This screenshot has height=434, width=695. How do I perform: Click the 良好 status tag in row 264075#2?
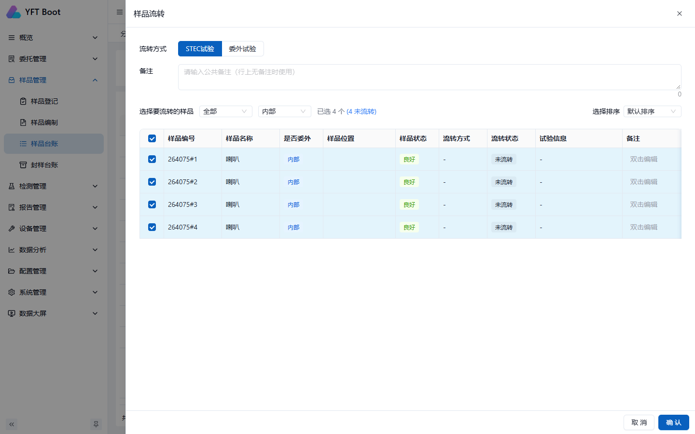[x=409, y=182]
